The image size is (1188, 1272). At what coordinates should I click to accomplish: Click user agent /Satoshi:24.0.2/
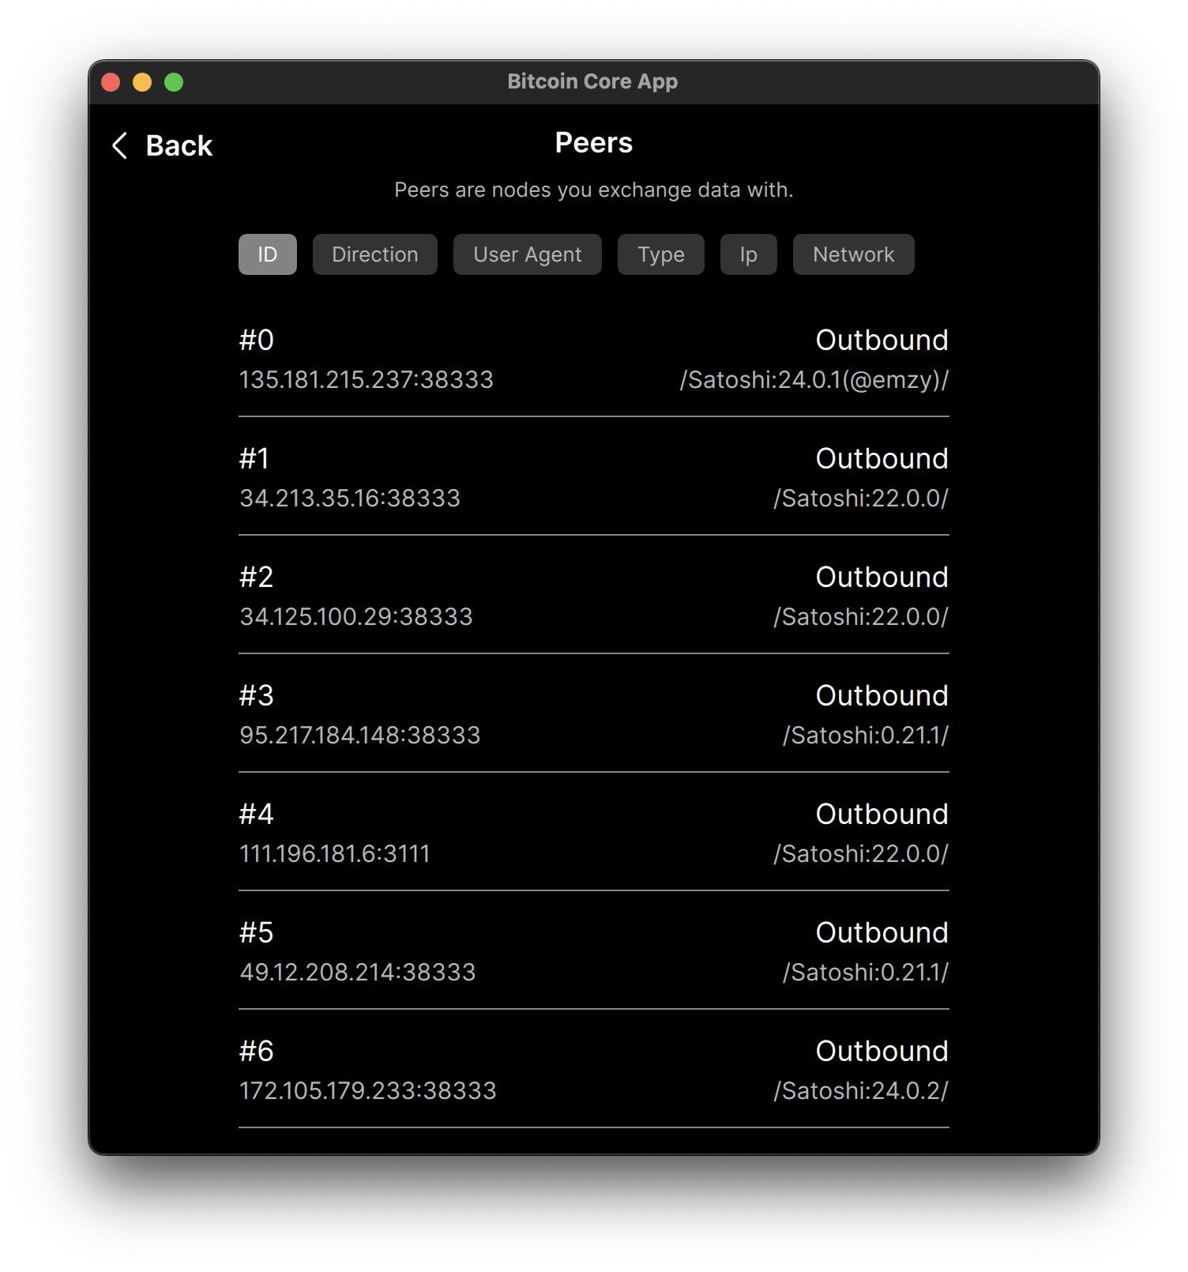(861, 1091)
